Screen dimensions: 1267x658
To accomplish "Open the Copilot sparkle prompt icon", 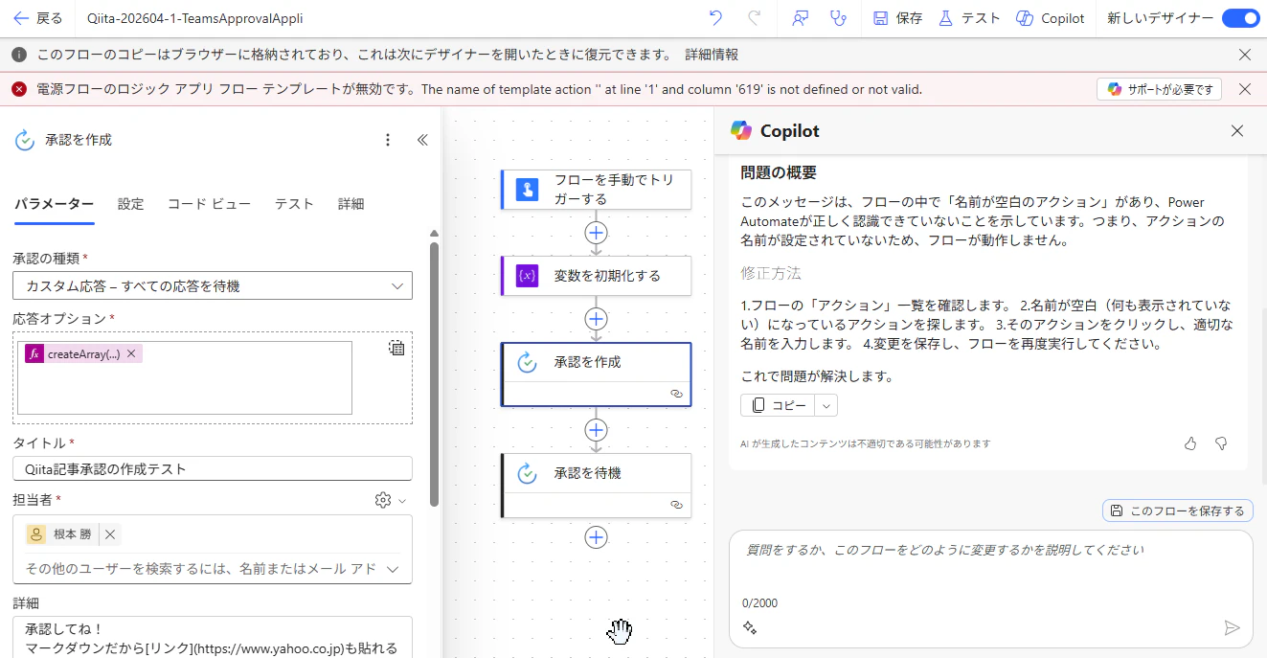I will (750, 628).
